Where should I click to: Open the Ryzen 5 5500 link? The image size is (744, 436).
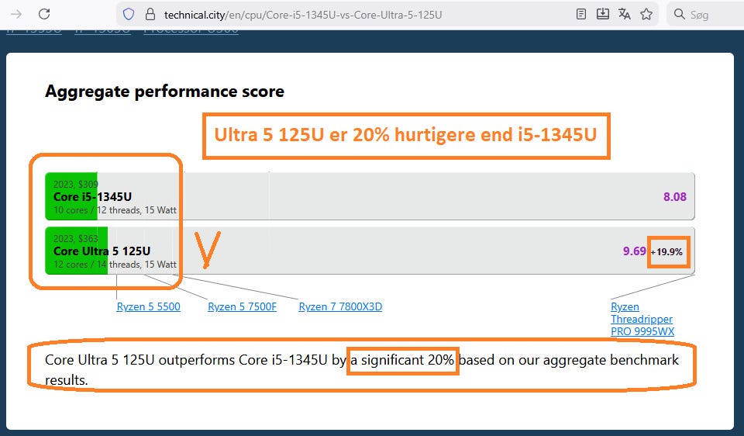149,306
